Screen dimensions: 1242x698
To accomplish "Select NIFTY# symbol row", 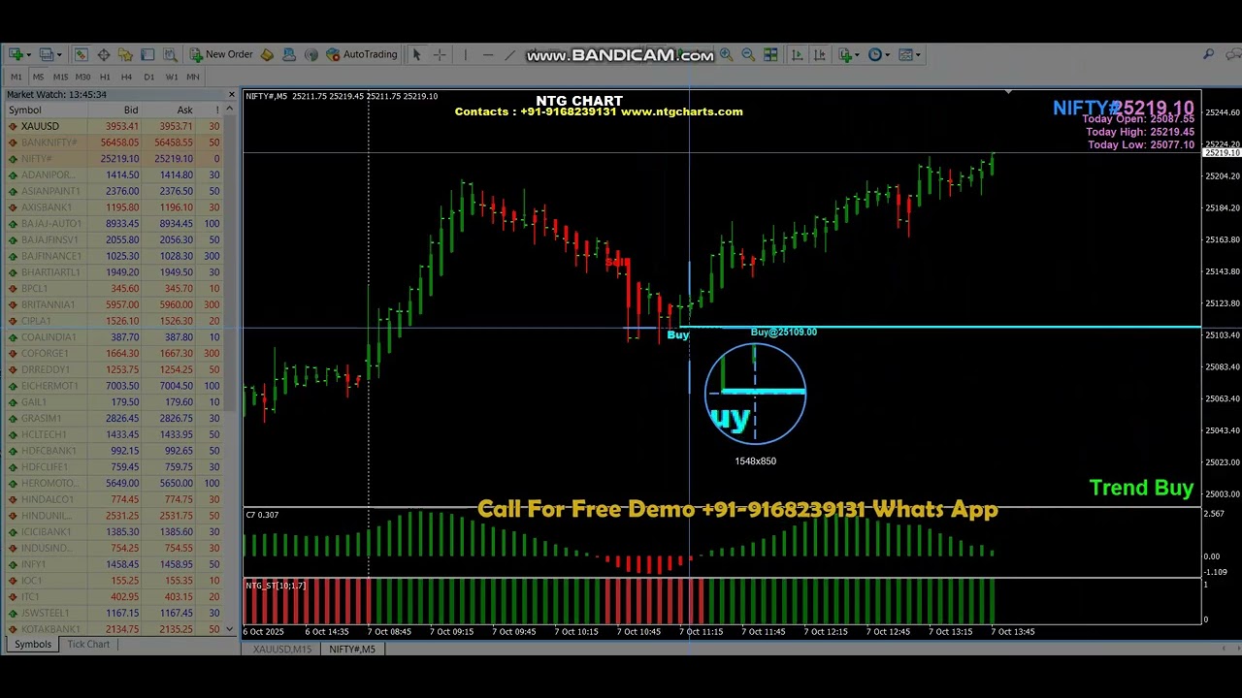I will [113, 159].
